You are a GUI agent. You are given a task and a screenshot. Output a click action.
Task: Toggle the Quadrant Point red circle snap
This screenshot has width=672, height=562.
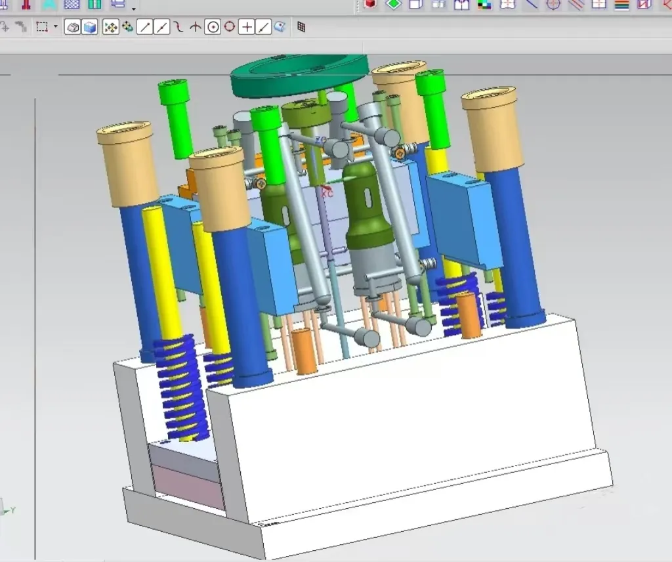point(230,27)
